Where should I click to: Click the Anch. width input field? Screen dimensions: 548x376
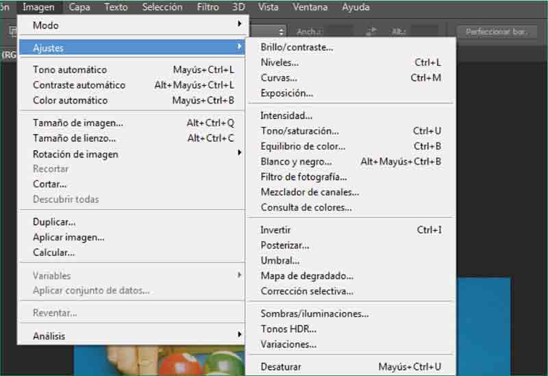340,32
